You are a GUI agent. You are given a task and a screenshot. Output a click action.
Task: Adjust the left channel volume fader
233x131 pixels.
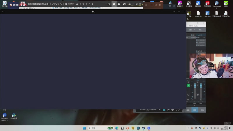point(195,86)
